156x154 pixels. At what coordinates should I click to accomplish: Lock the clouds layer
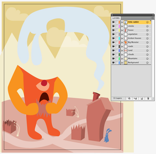pyautogui.click(x=117, y=55)
